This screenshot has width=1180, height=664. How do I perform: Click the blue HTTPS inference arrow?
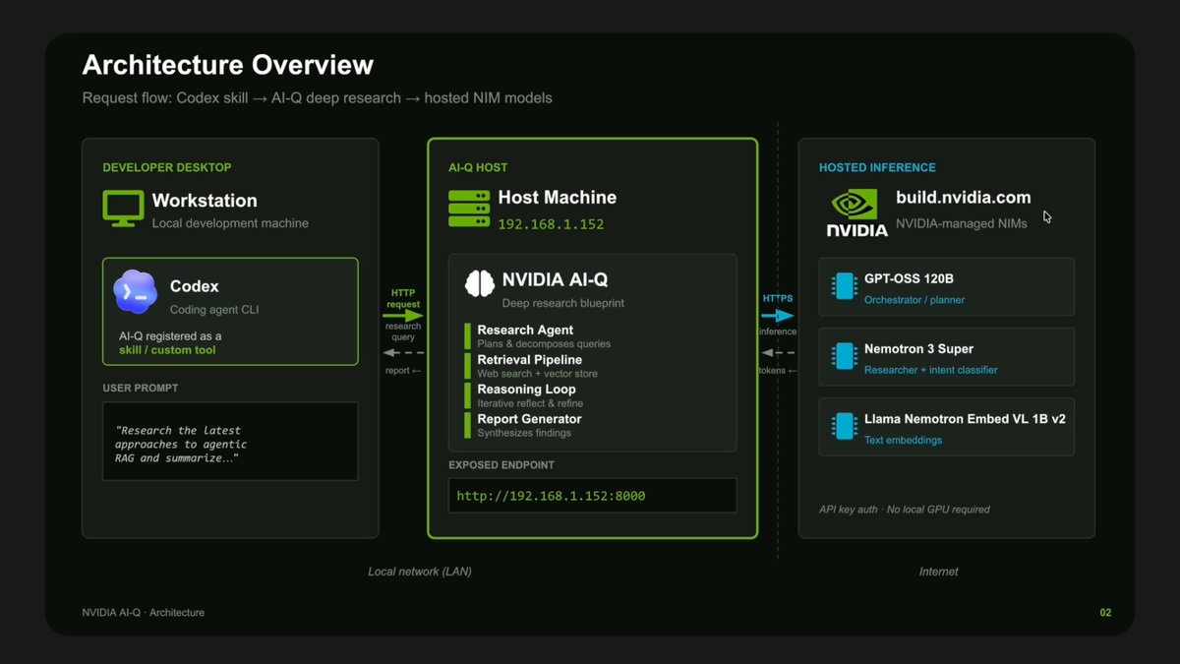(x=777, y=316)
